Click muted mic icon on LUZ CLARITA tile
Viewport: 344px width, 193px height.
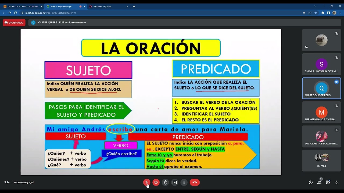336,130
